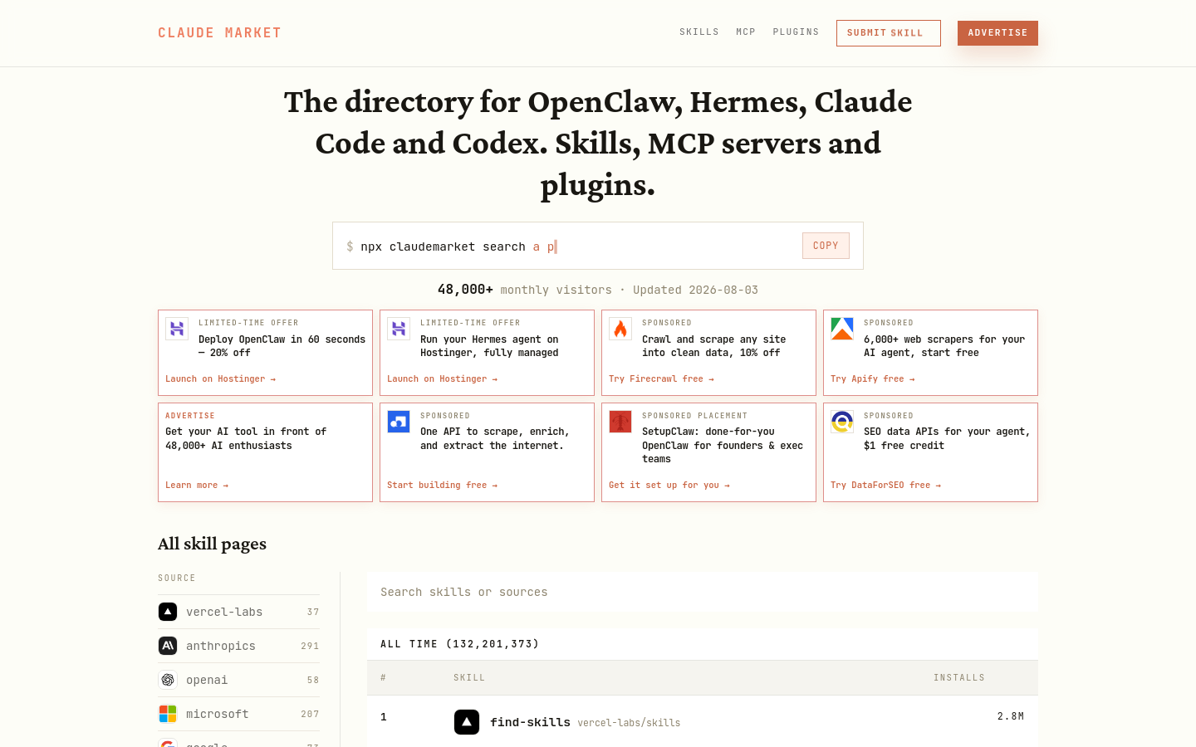1196x747 pixels.
Task: Click the SOURCE sidebar label
Action: click(177, 579)
